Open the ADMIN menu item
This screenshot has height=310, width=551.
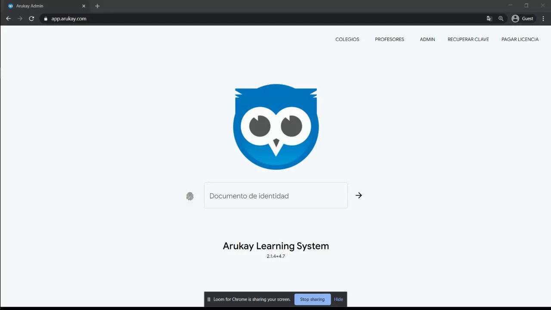(427, 39)
